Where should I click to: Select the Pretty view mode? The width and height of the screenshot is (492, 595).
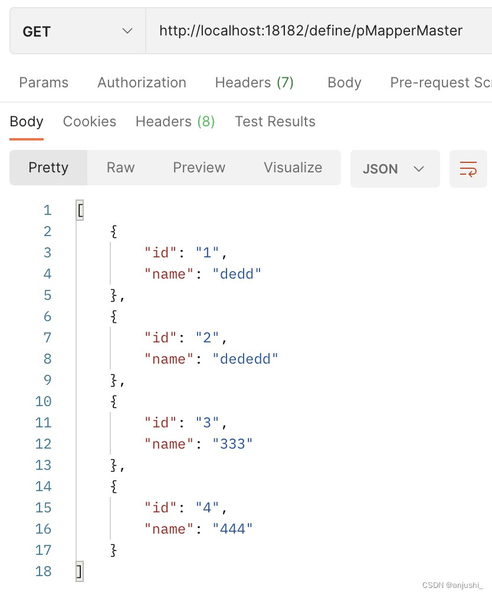[x=48, y=168]
